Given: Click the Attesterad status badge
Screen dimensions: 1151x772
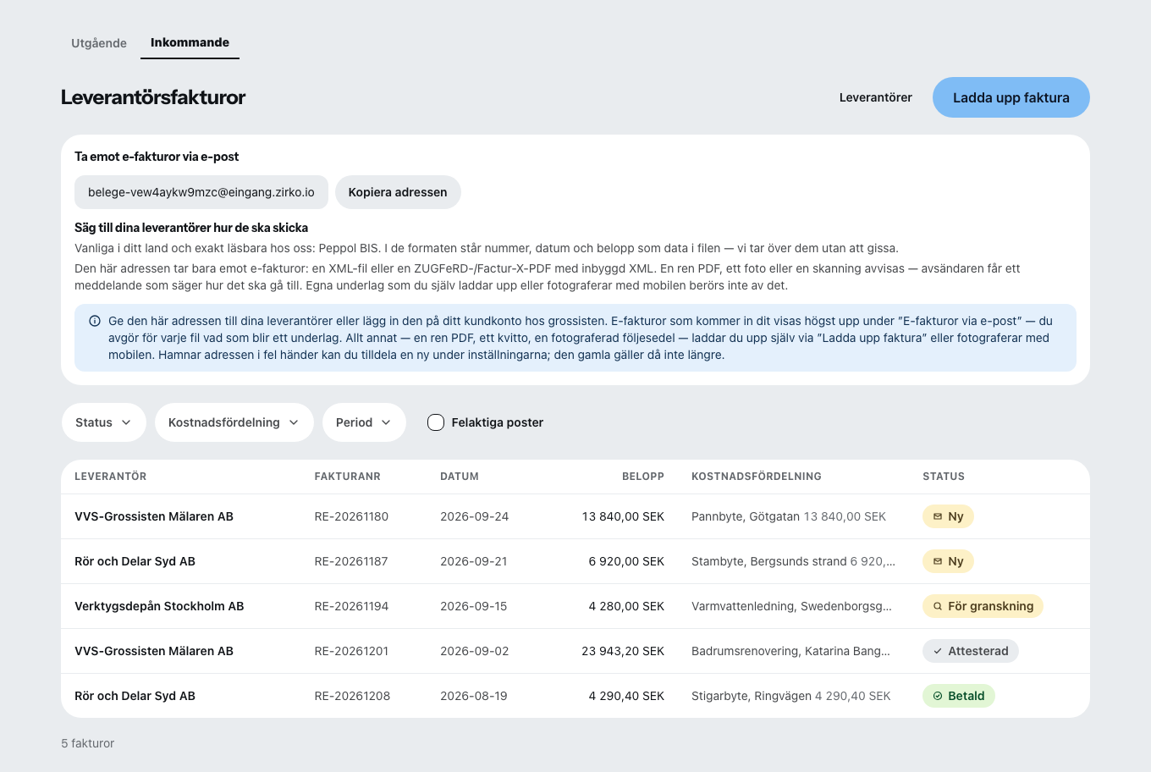Looking at the screenshot, I should pos(970,651).
